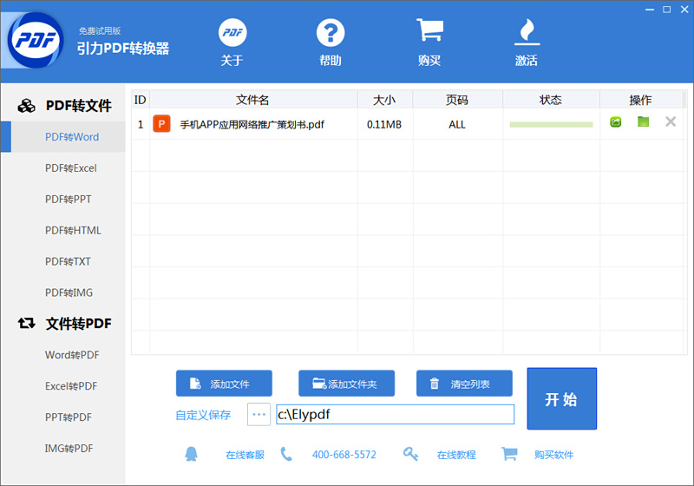Click the 自定义保存 link
Viewport: 694px width, 486px height.
point(203,415)
